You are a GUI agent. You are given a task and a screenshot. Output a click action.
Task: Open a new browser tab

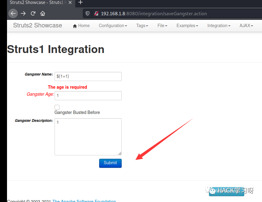coord(81,2)
